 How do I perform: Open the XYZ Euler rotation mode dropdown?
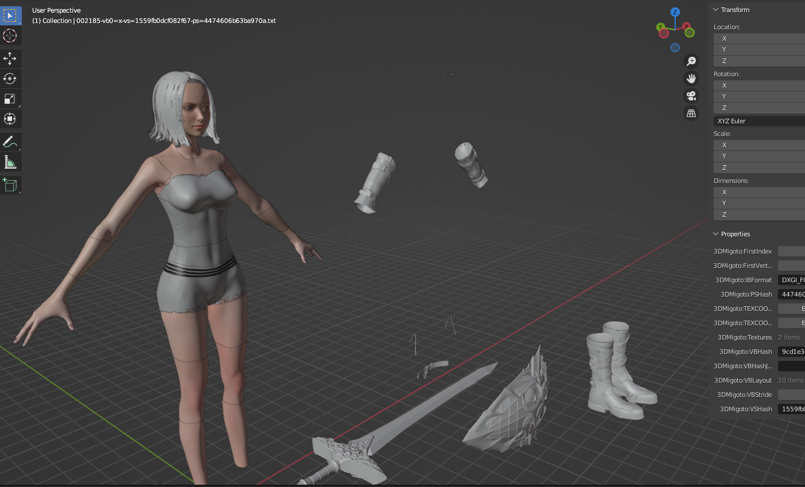coord(759,121)
